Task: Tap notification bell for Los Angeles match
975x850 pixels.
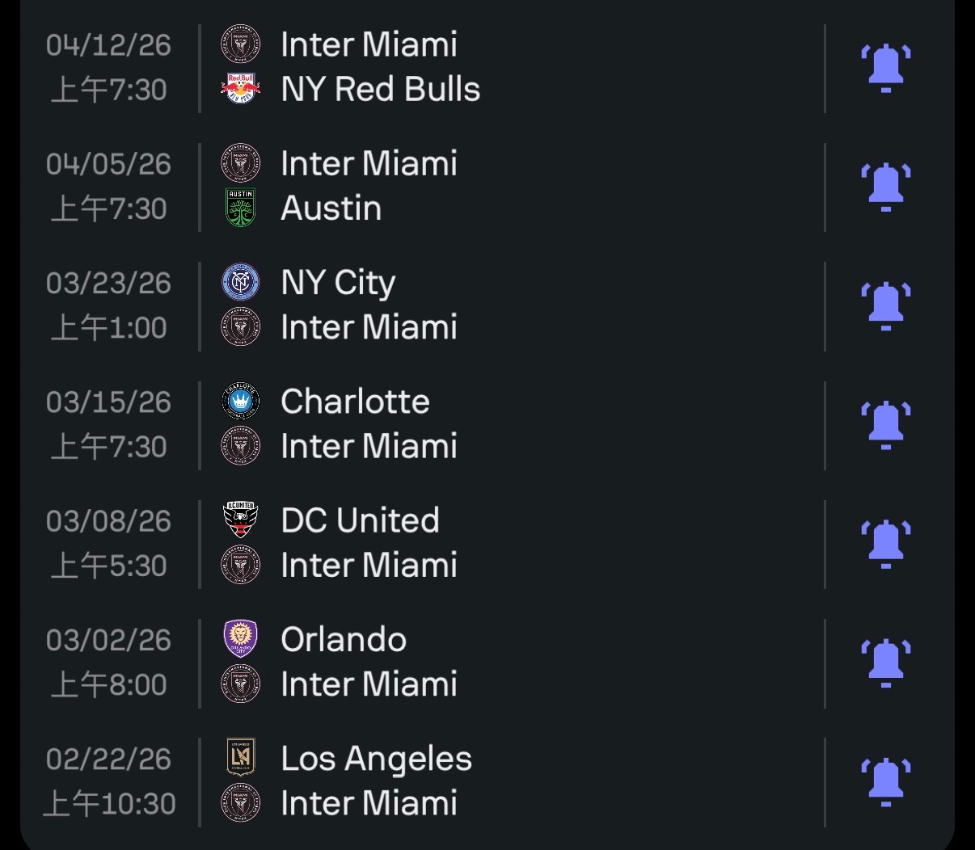Action: 885,781
